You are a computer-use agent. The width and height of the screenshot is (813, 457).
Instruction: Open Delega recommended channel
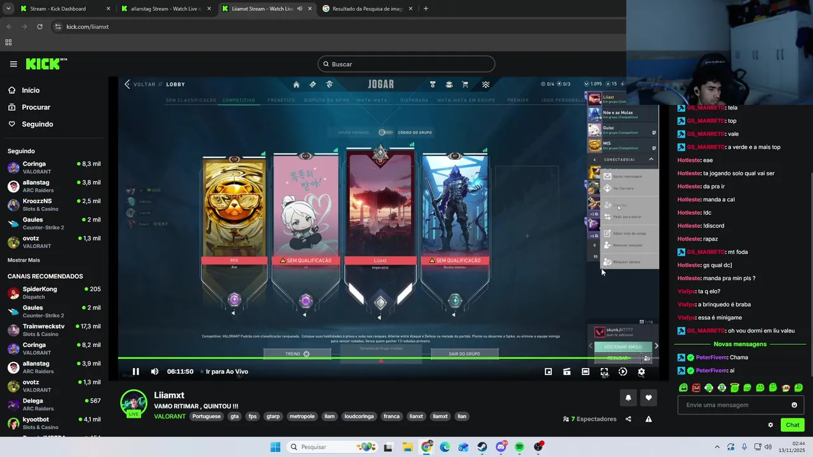pyautogui.click(x=54, y=404)
